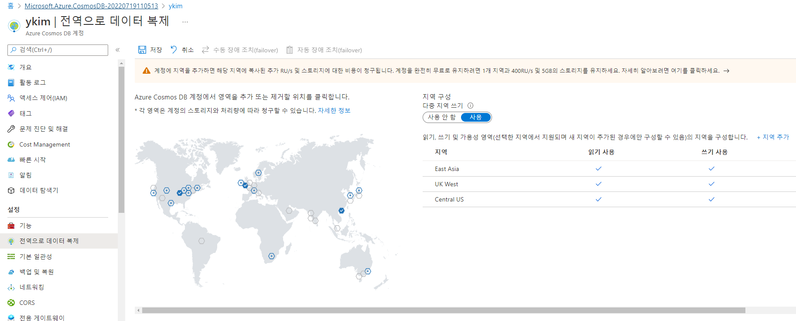Image resolution: width=796 pixels, height=321 pixels.
Task: Open Overview (개요) icon in sidebar
Action: pos(11,67)
